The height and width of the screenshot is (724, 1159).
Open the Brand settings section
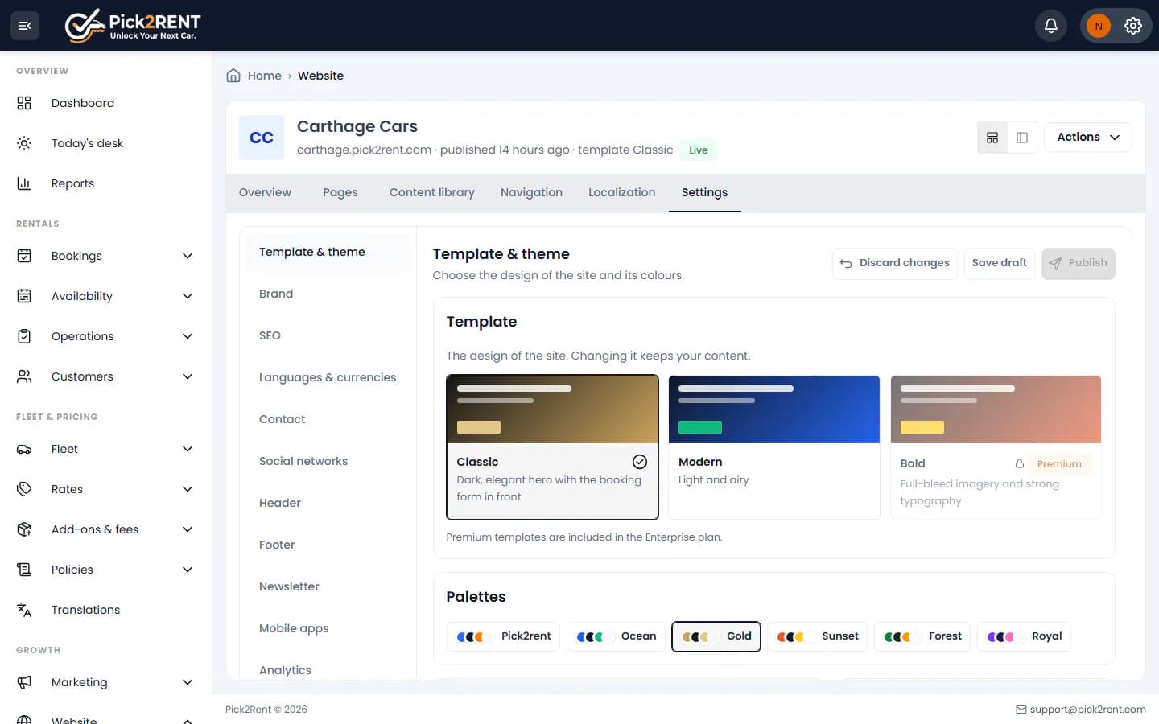coord(328,294)
